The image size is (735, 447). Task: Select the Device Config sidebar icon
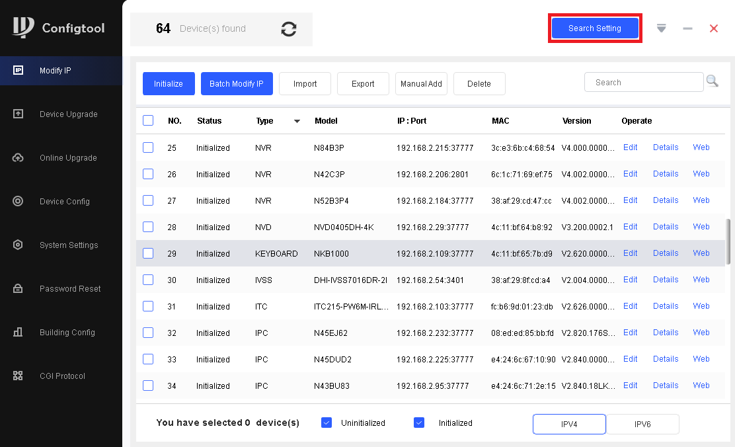click(x=19, y=201)
